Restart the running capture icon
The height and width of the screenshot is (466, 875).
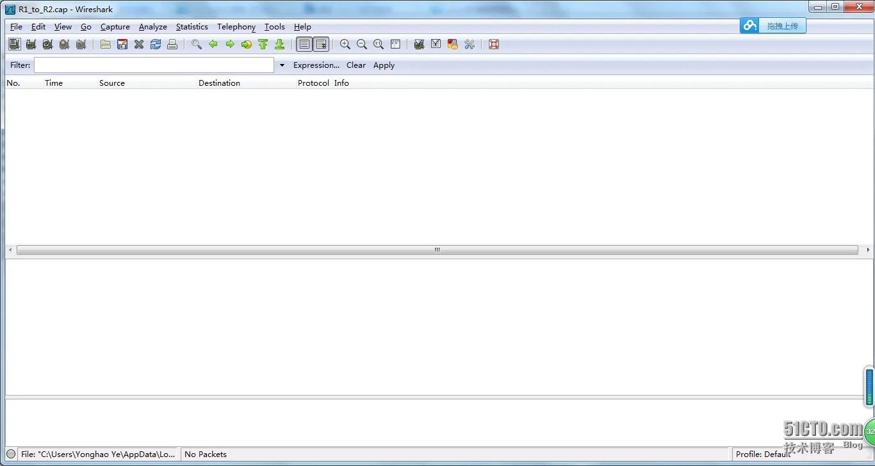point(81,44)
